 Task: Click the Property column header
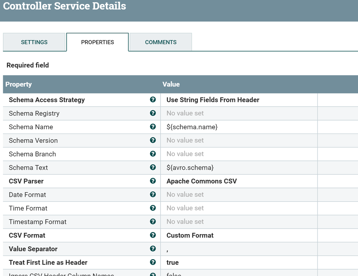tap(19, 84)
